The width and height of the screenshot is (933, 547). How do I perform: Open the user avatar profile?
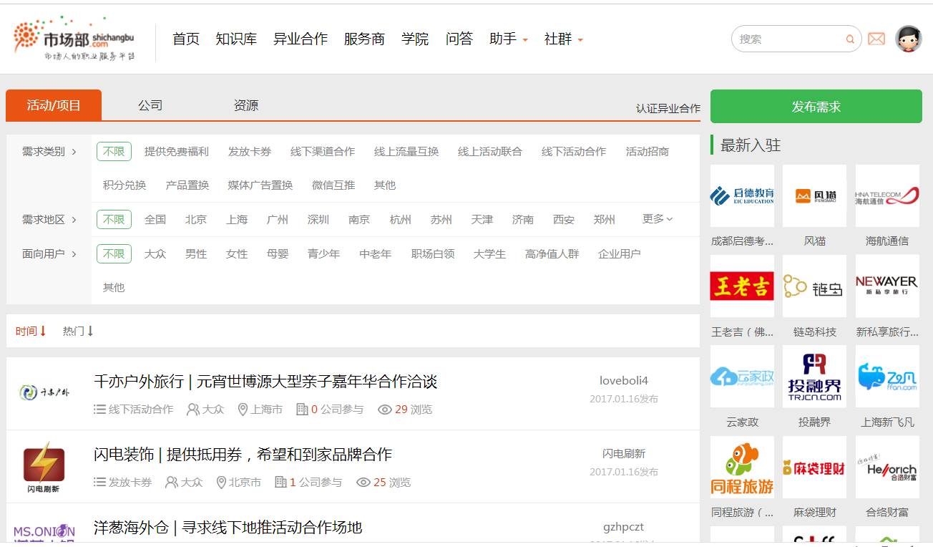pos(909,39)
